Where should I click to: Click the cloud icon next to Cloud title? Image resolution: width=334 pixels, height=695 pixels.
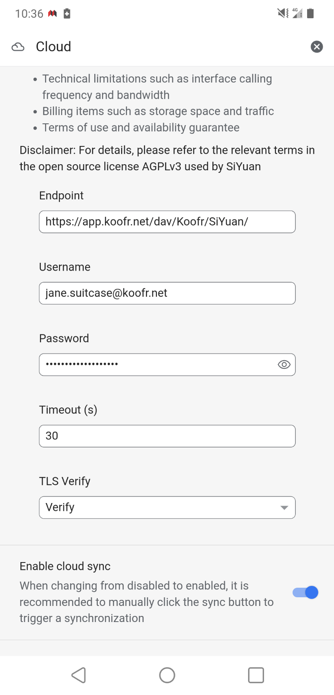coord(18,46)
